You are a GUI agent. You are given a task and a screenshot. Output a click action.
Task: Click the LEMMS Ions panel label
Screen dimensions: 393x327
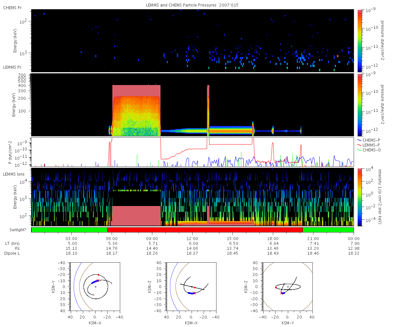[14, 174]
